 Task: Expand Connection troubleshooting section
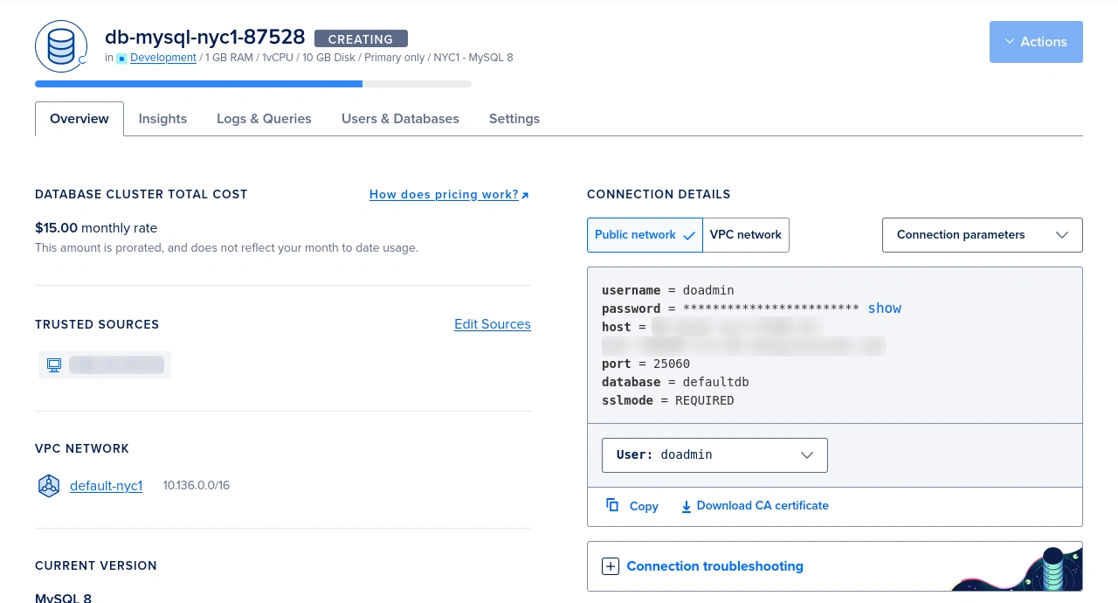[x=714, y=566]
